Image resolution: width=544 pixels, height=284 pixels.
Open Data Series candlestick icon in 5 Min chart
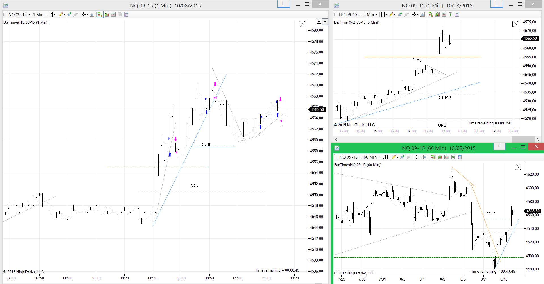click(x=437, y=14)
